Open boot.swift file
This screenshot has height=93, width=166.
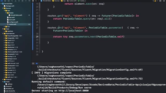pyautogui.click(x=12, y=20)
